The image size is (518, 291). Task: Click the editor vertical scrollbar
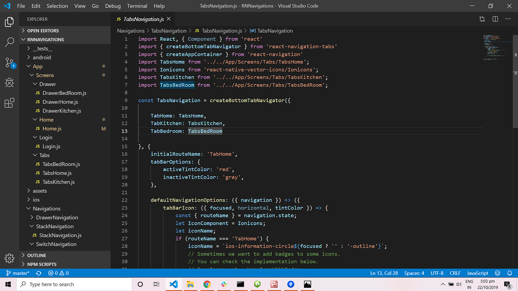[515, 81]
